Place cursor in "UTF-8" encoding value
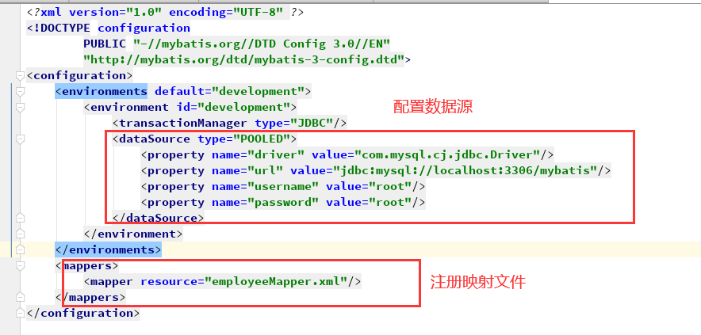This screenshot has height=335, width=701. click(x=258, y=12)
